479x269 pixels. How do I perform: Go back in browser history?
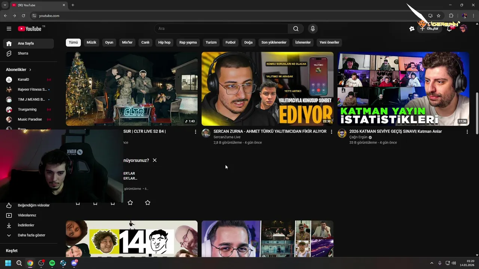coord(6,16)
